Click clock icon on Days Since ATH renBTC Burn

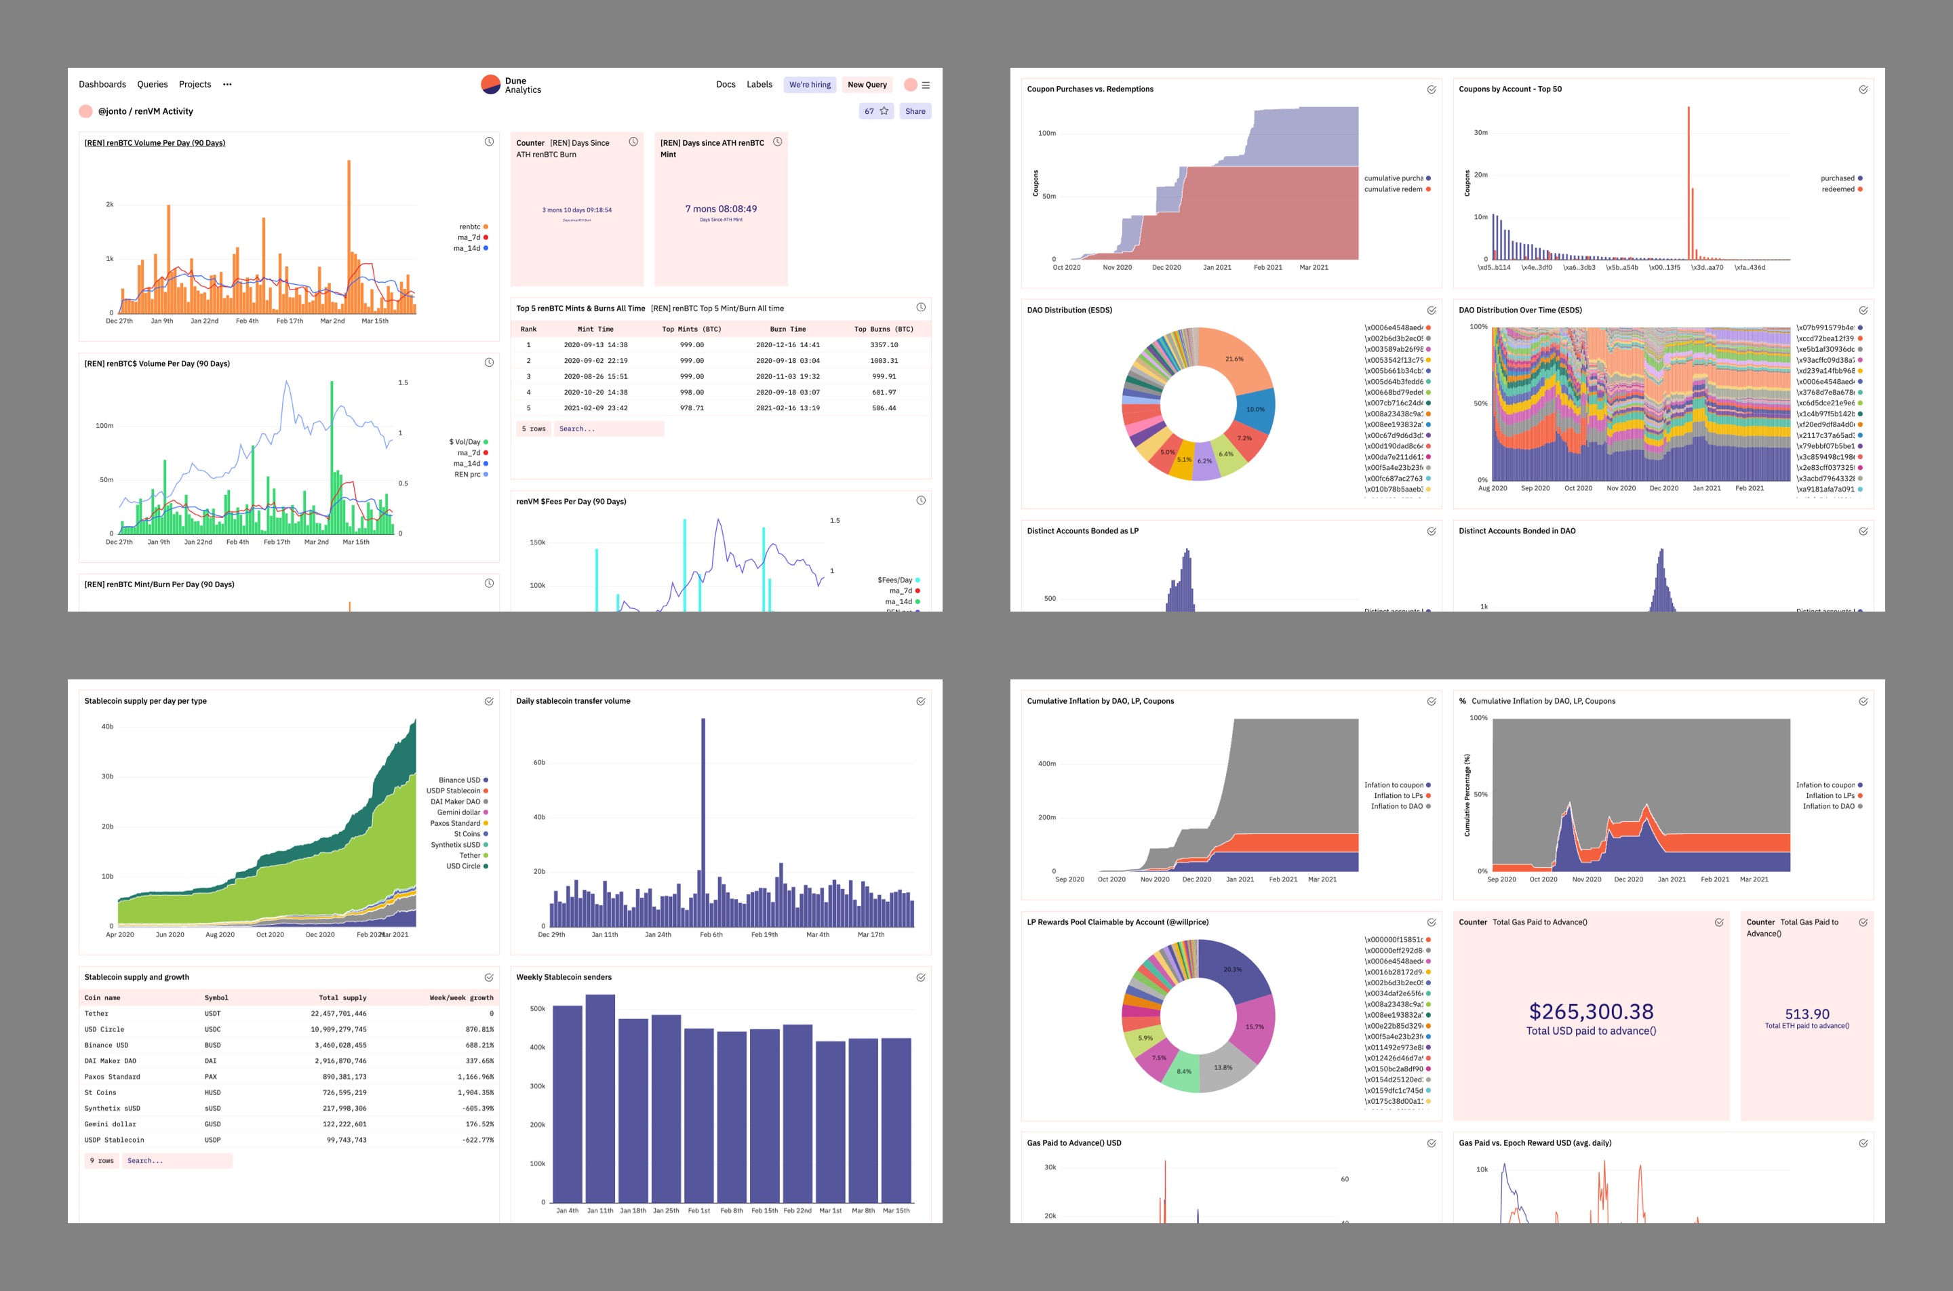pos(633,142)
